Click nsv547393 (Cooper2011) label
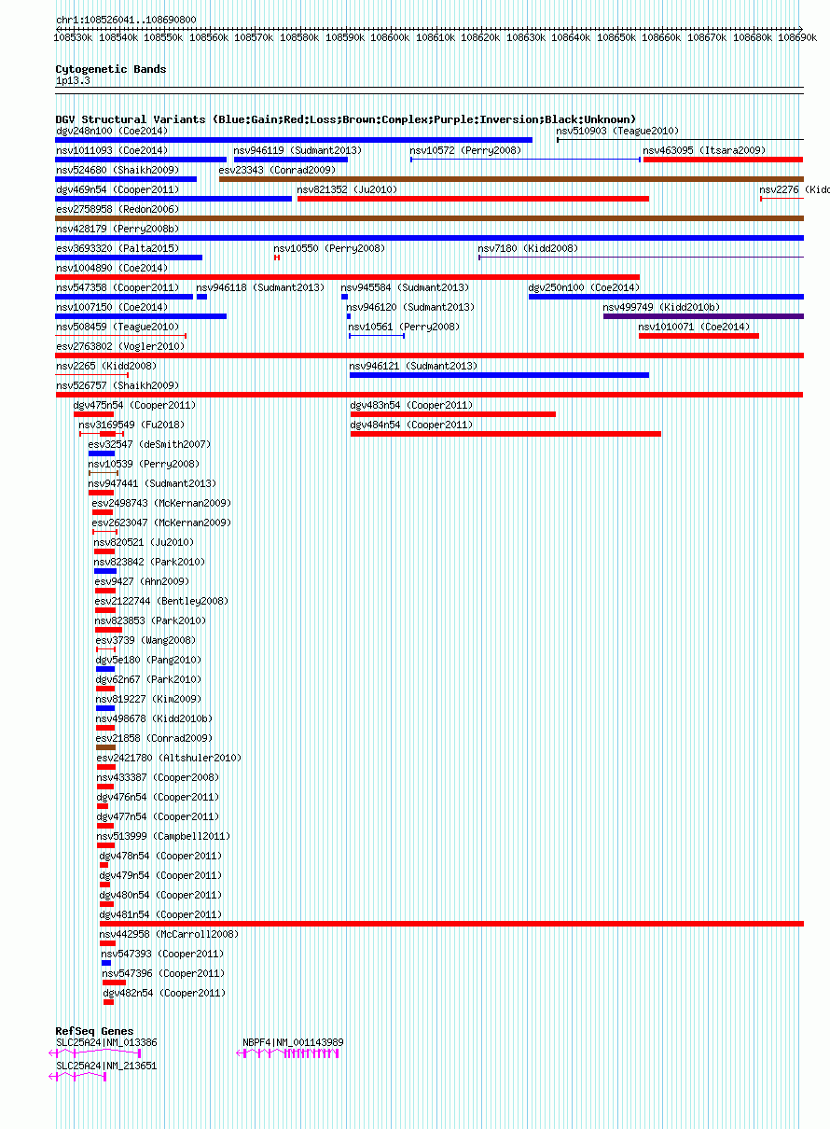This screenshot has height=1129, width=830. click(162, 954)
